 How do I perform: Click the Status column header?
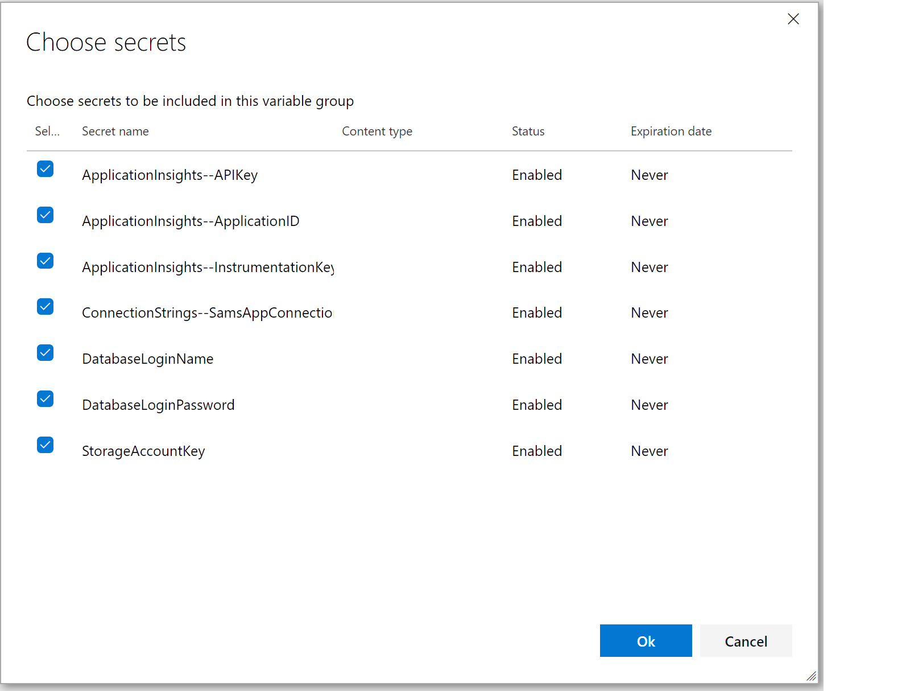pyautogui.click(x=528, y=131)
